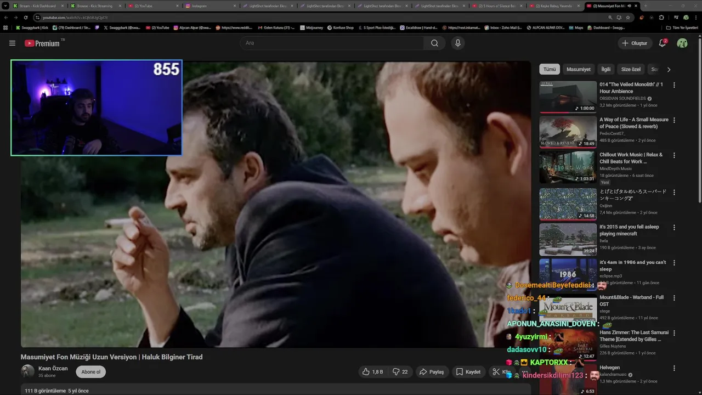Open Chillout Work Music thumbnail

568,167
